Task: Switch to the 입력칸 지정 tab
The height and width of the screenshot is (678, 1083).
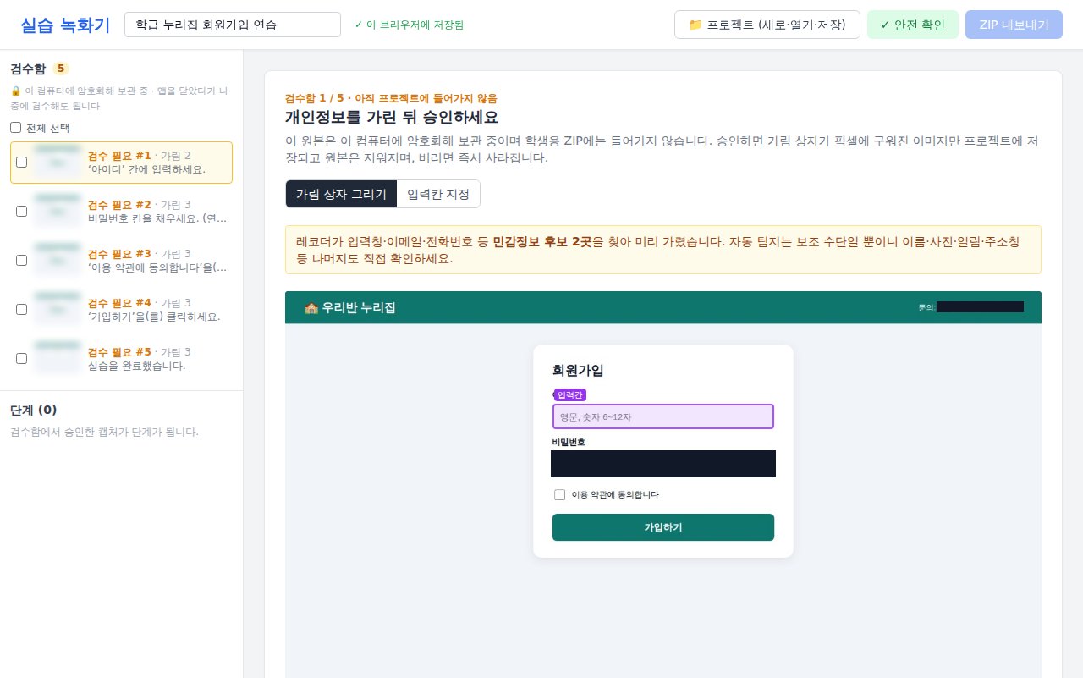Action: point(438,194)
